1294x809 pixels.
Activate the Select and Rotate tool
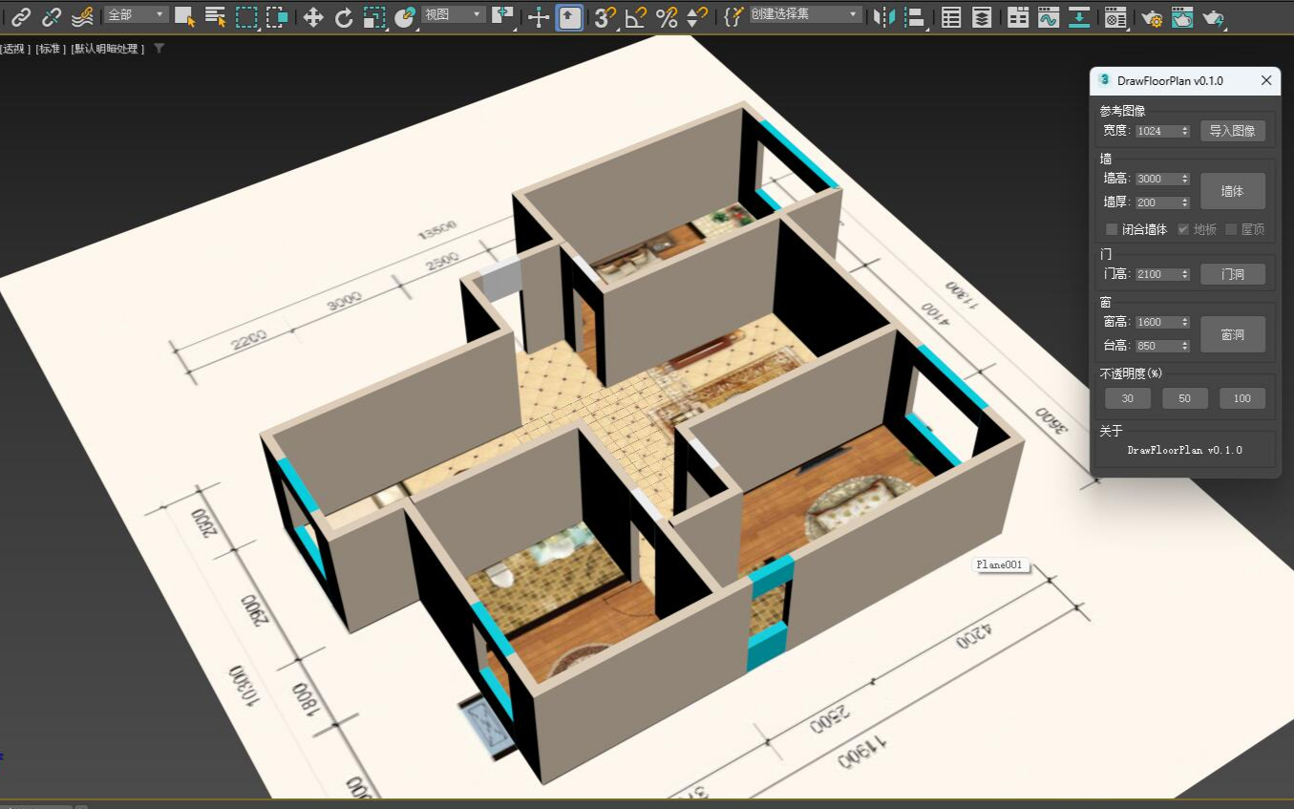pyautogui.click(x=344, y=16)
